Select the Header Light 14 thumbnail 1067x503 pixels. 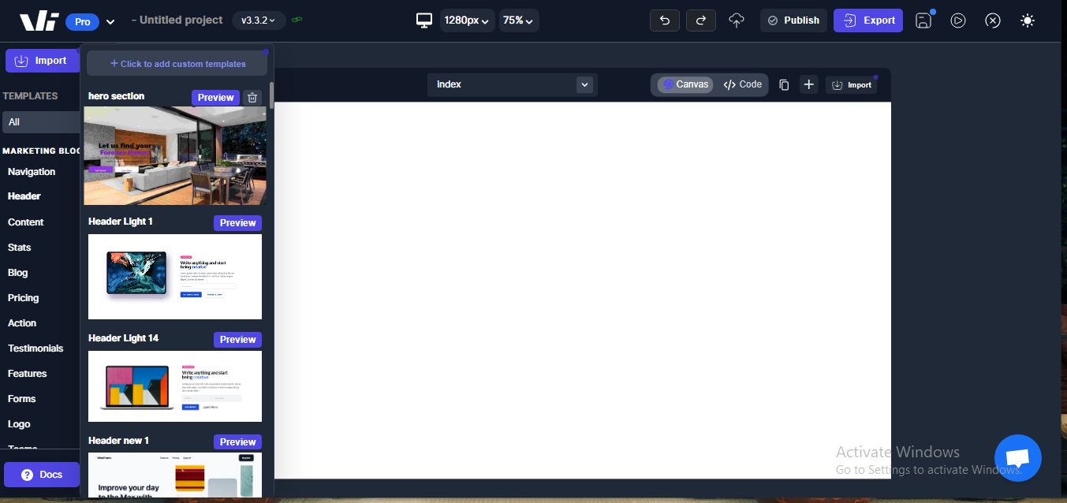(175, 386)
